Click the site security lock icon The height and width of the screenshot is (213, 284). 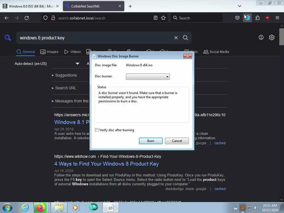tap(53, 18)
